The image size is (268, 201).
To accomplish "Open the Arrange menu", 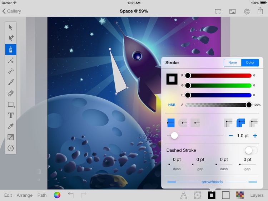I will pyautogui.click(x=24, y=195).
